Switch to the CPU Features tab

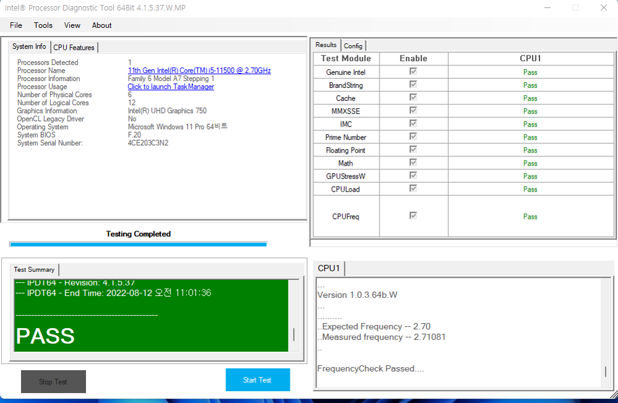point(74,48)
